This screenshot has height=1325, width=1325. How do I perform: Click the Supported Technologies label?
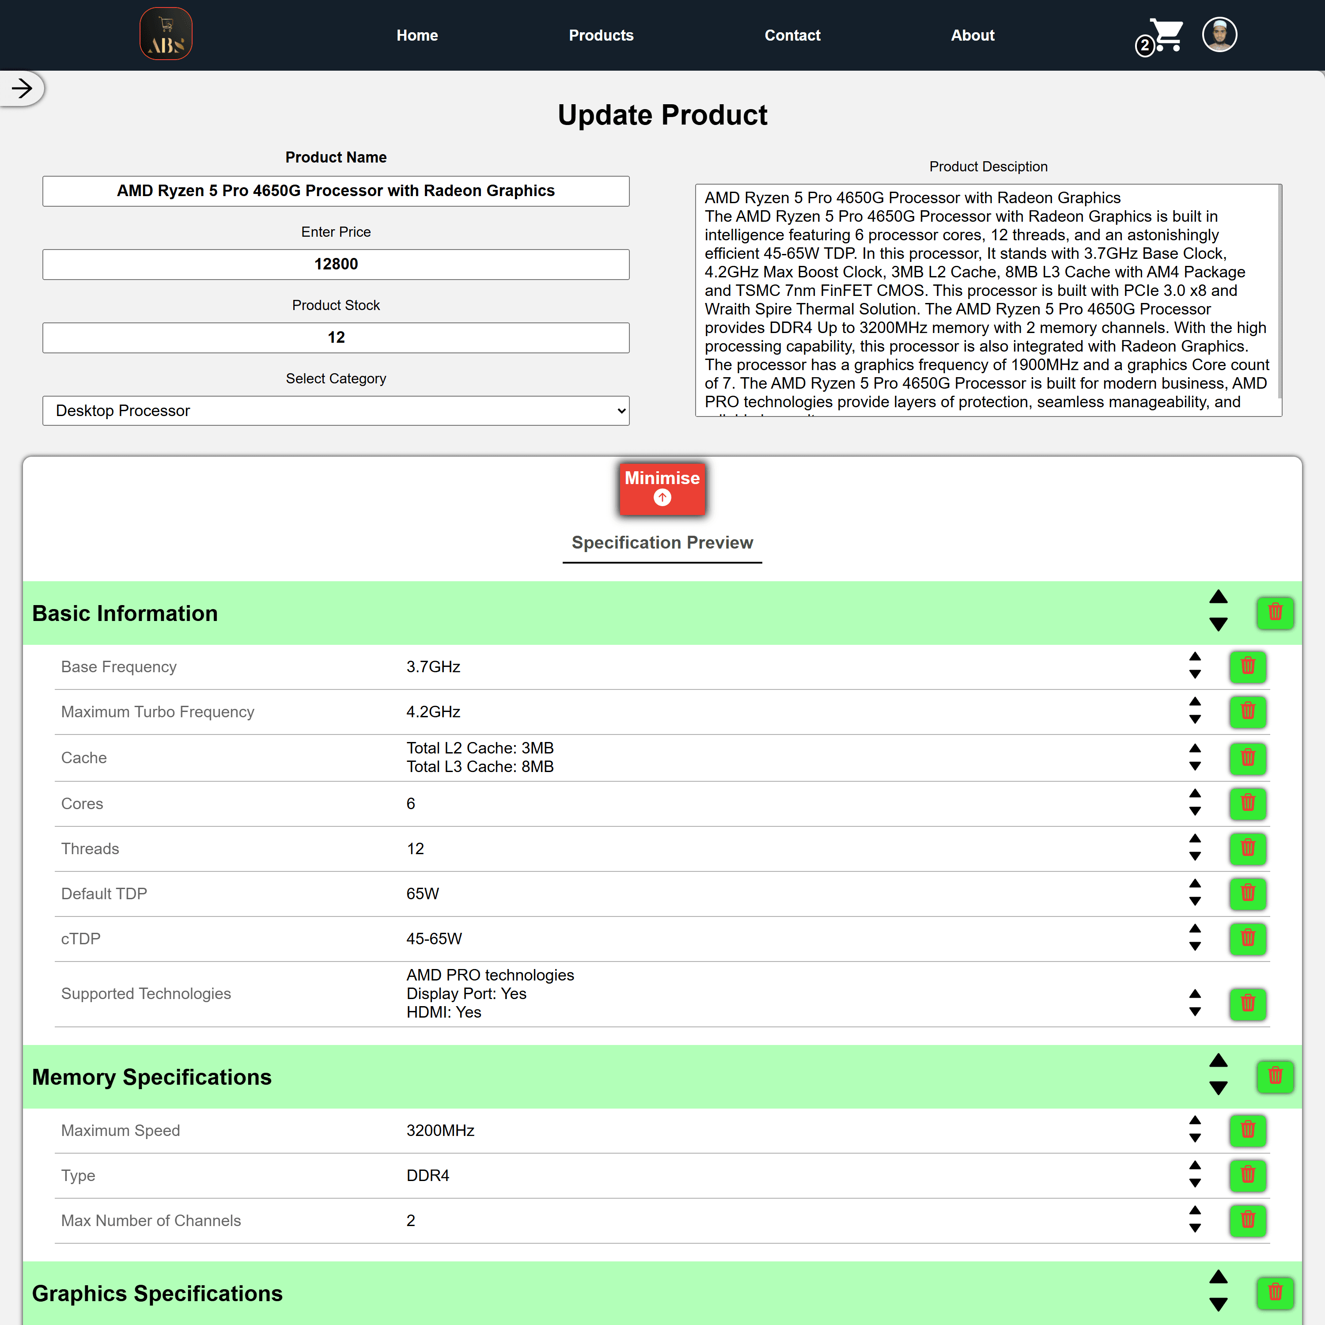coord(146,994)
